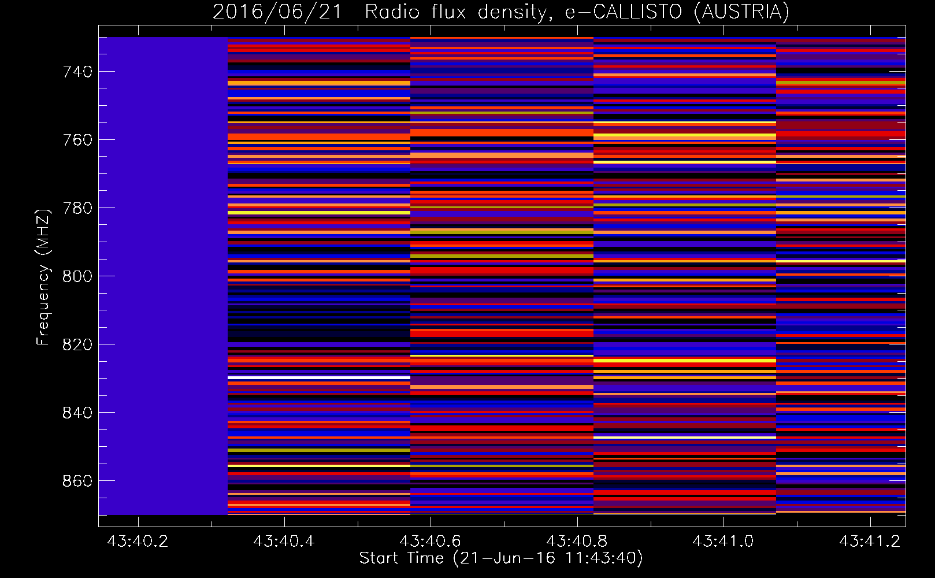Screen dimensions: 935x578
Task: Select the 760 frequency tick label
Action: pos(77,140)
